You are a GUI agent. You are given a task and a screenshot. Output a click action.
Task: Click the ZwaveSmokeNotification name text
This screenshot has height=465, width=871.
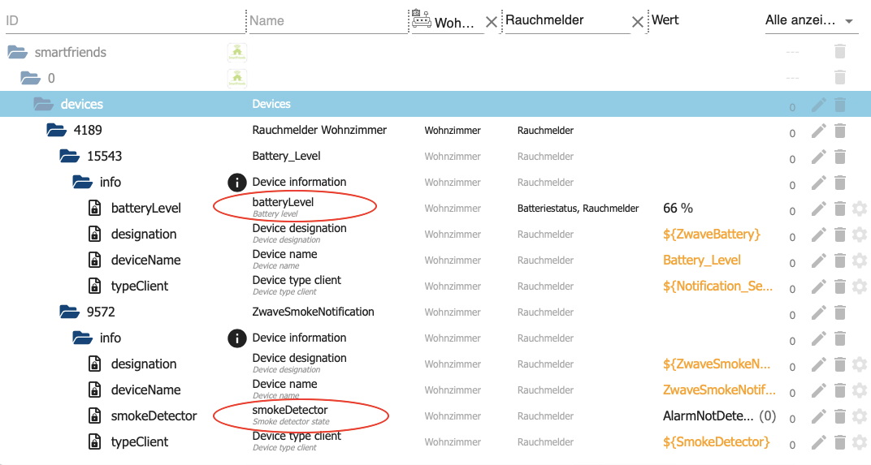314,312
